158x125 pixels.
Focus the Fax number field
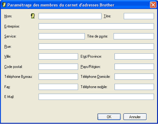point(58,87)
